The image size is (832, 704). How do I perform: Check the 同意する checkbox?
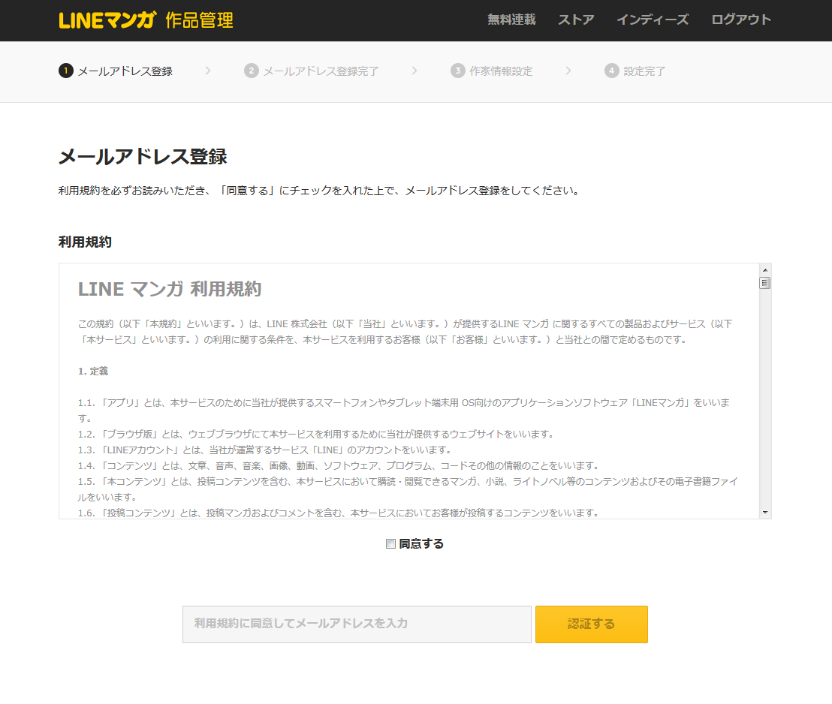click(x=390, y=544)
